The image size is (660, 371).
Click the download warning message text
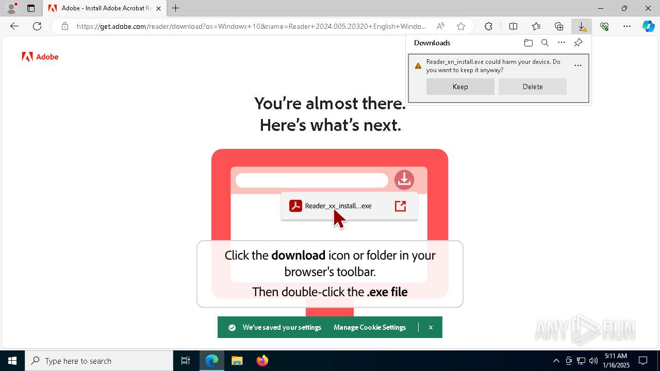(x=493, y=65)
